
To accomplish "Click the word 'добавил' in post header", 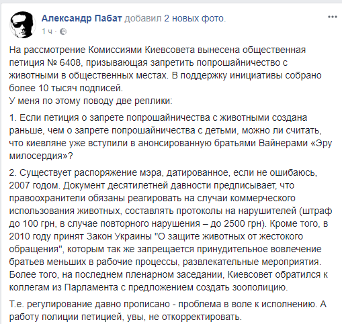I will (143, 18).
